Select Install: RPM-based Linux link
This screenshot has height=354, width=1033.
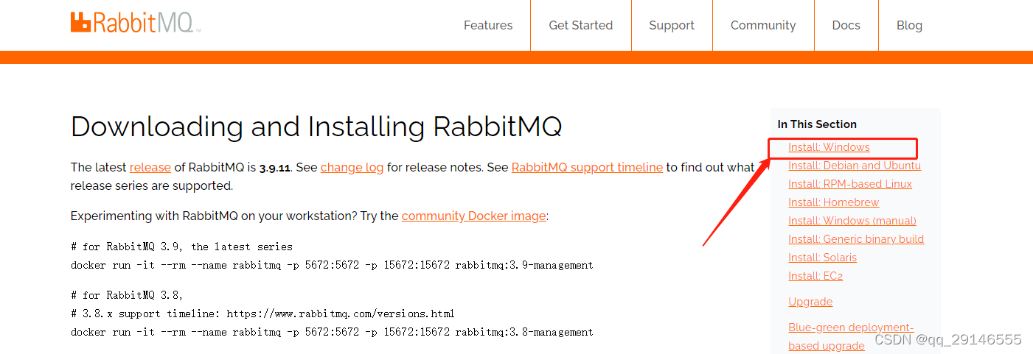[x=849, y=184]
